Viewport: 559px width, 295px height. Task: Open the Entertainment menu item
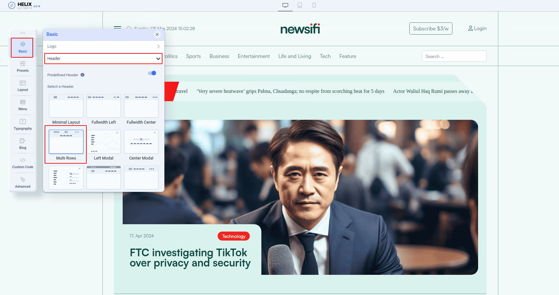(x=254, y=56)
